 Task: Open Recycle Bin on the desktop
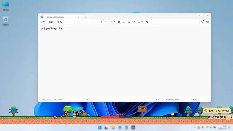tap(6, 20)
